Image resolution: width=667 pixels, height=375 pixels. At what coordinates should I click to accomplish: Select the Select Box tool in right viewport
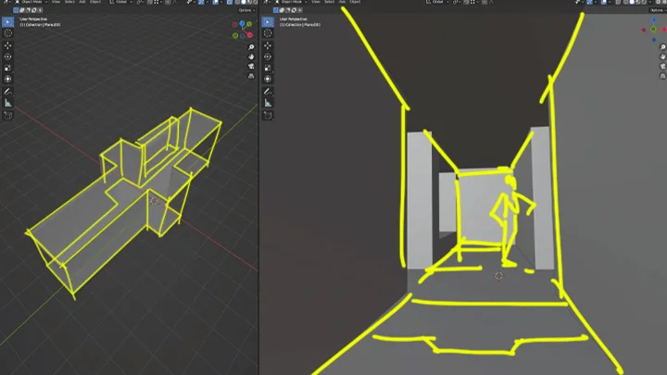click(x=268, y=22)
